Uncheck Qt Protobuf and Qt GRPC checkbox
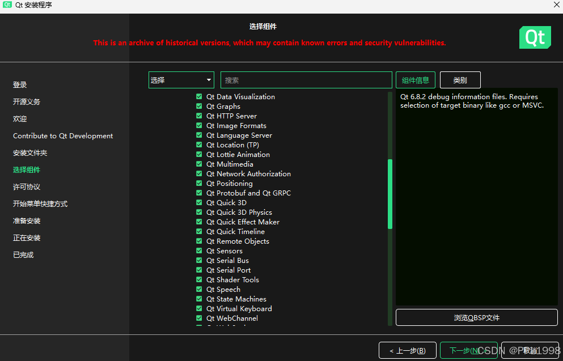This screenshot has height=361, width=563. 199,193
